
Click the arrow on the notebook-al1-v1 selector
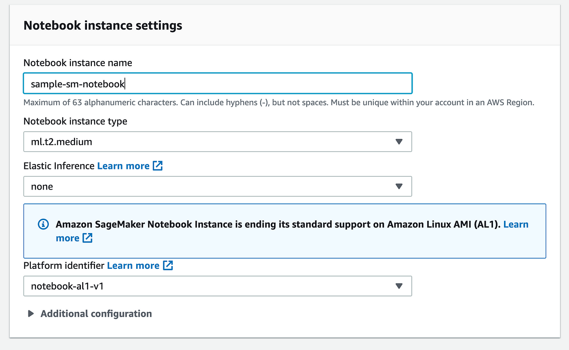click(x=399, y=286)
